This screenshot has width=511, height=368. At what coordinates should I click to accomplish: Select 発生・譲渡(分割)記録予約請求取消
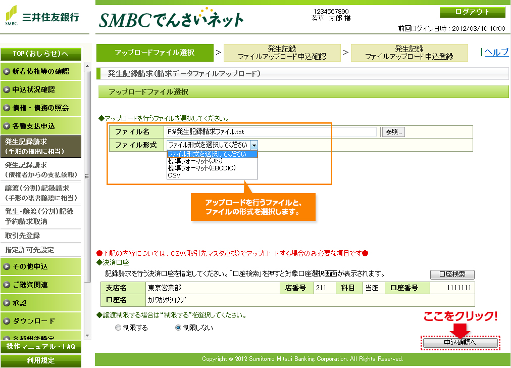[x=41, y=216]
